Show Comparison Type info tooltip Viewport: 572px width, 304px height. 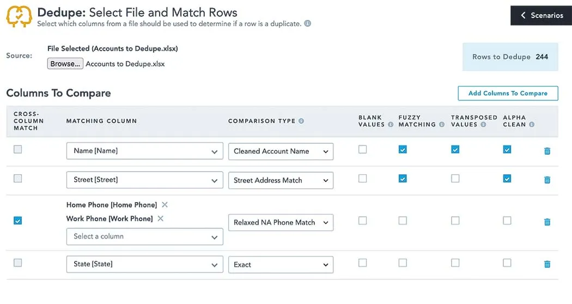tap(301, 121)
